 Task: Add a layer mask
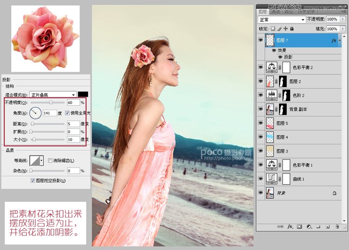coord(298,226)
